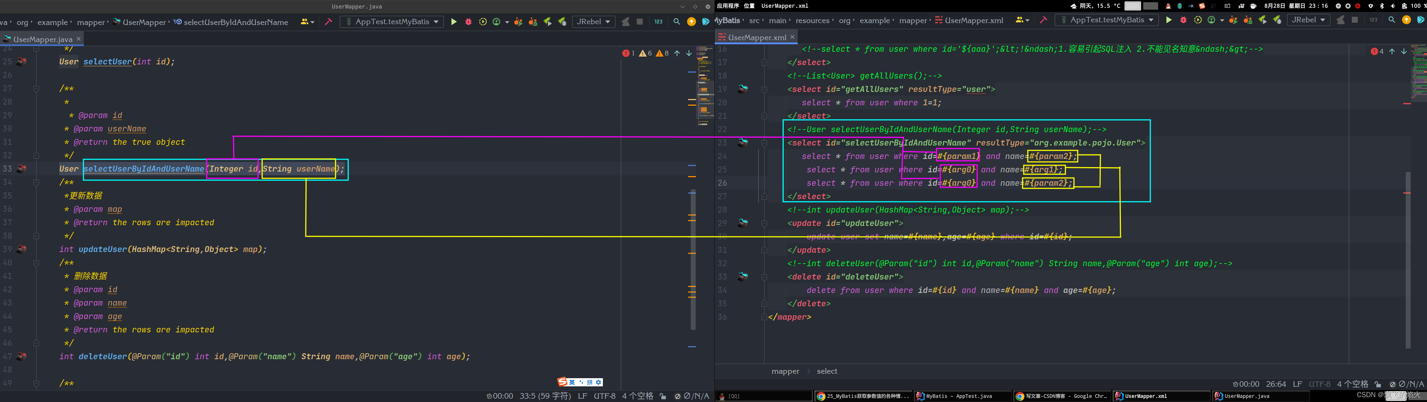The height and width of the screenshot is (402, 1427).
Task: Collapse the select block fold at XML line 23
Action: point(764,143)
